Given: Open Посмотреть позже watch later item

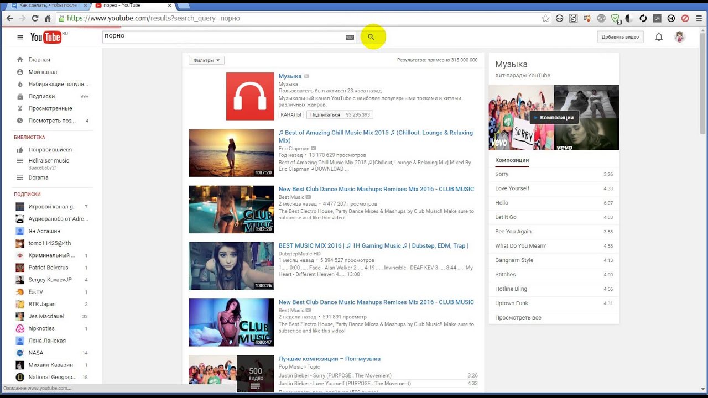Looking at the screenshot, I should 53,121.
